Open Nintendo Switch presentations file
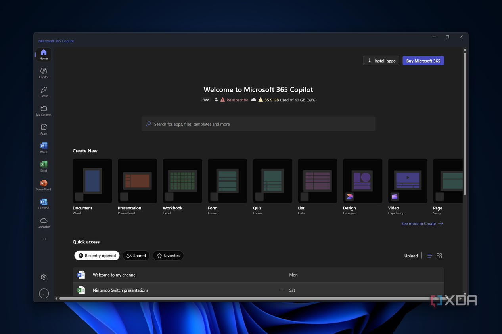The image size is (502, 334). pos(258,290)
